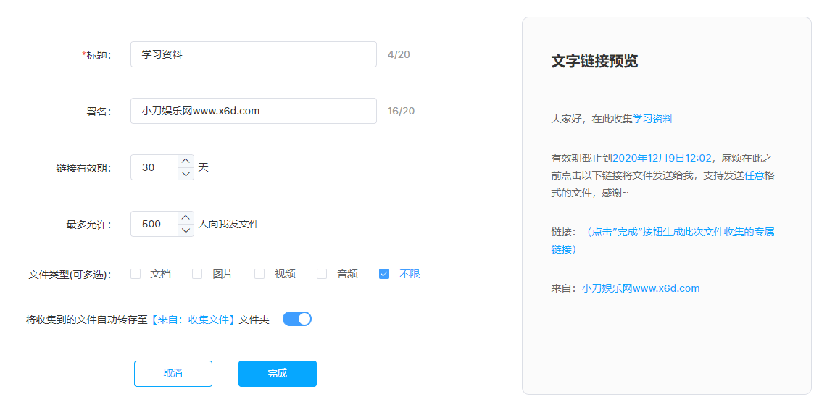Click 学习资料 link in preview panel

click(x=652, y=119)
